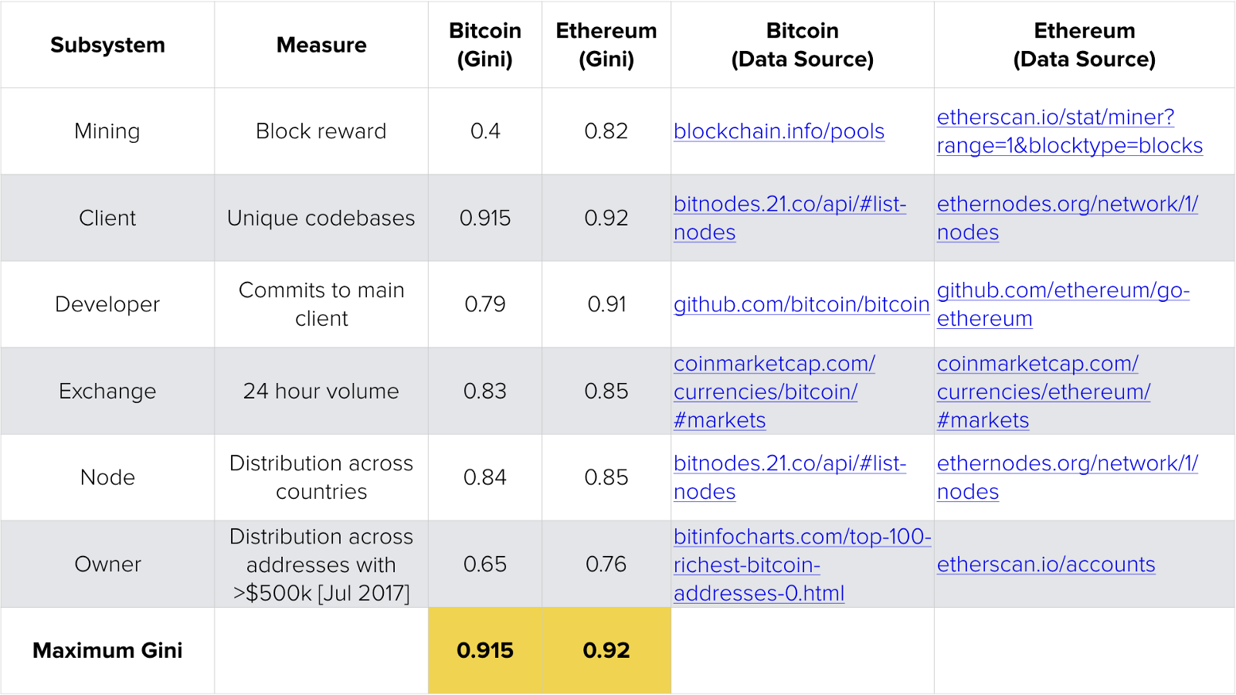Click the bitnodes link in Node row
This screenshot has height=695, width=1236.
tap(789, 463)
